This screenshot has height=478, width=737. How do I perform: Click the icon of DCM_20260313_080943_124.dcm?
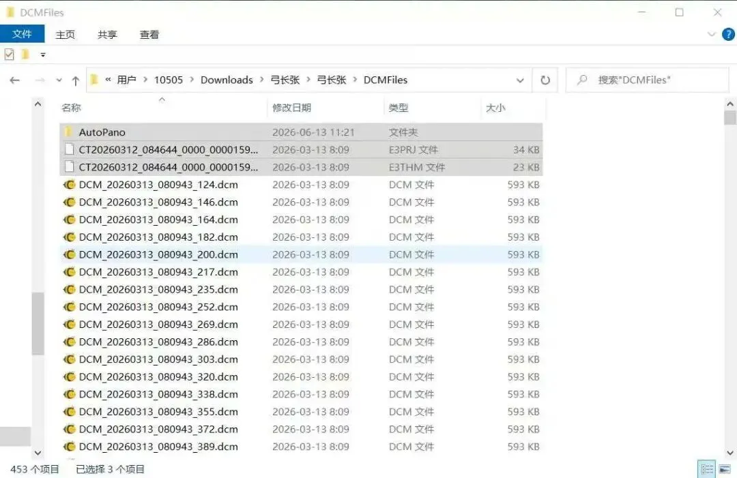(69, 185)
